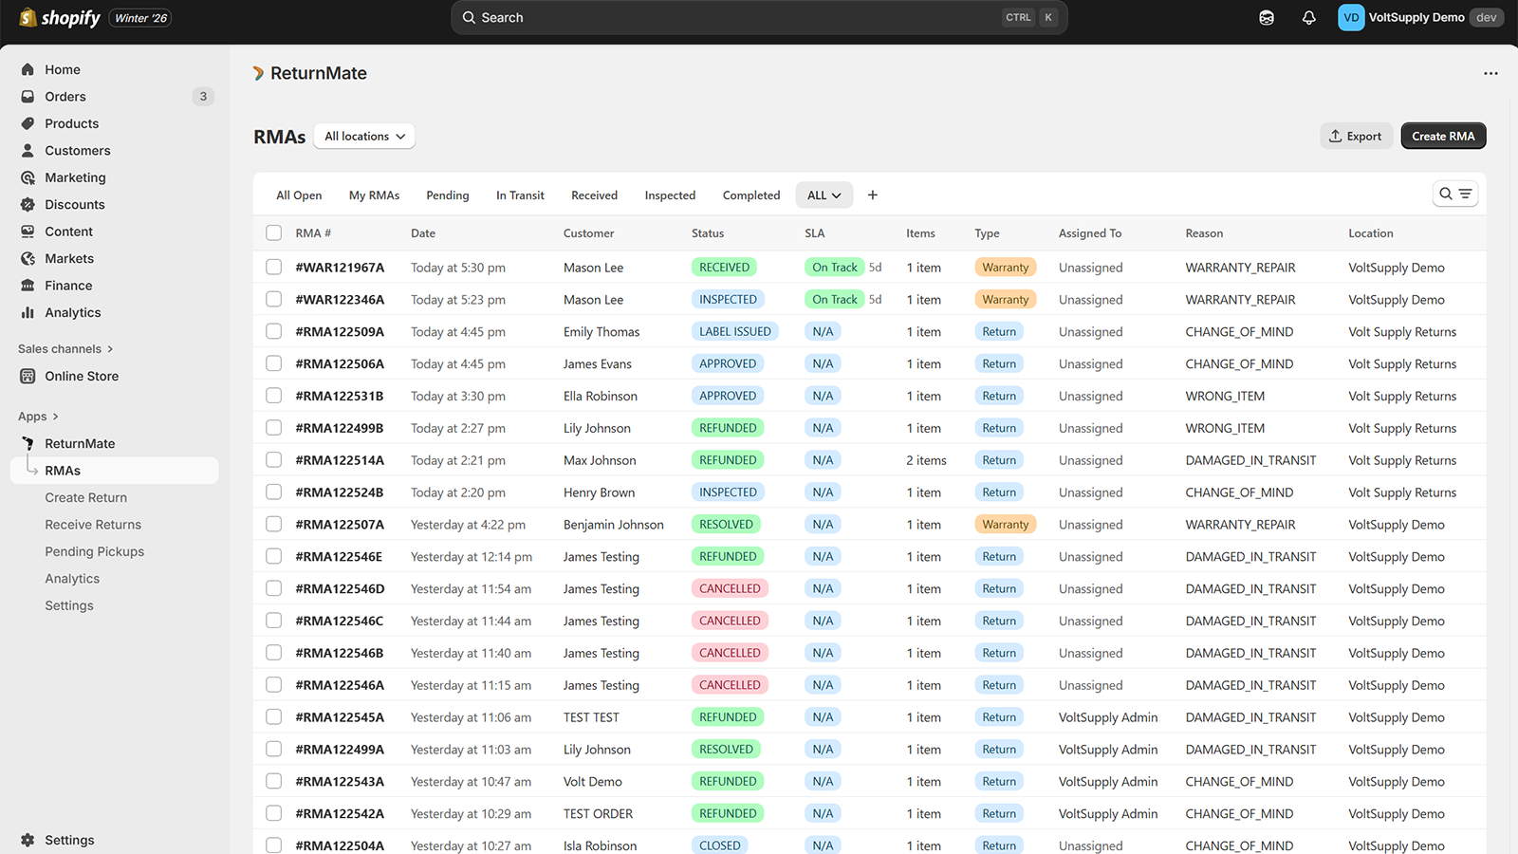Open the Sidekick assistant icon in top bar
The image size is (1518, 854).
1267,17
